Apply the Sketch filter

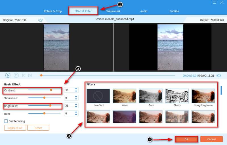point(177,96)
